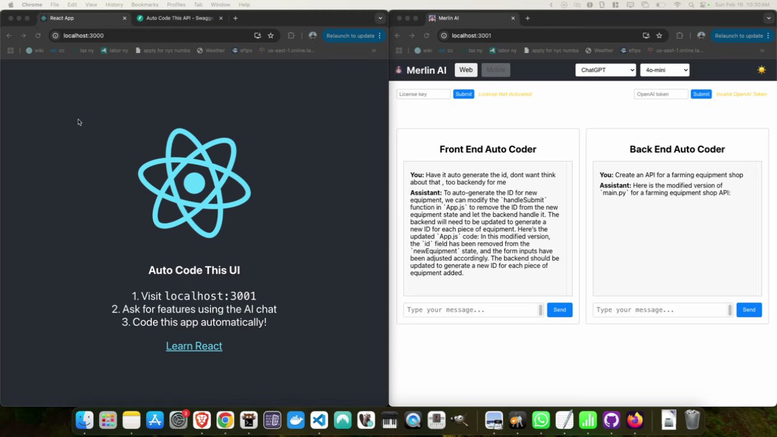The image size is (777, 437).
Task: Open extensions in the localhost:3000 window
Action: pos(291,36)
